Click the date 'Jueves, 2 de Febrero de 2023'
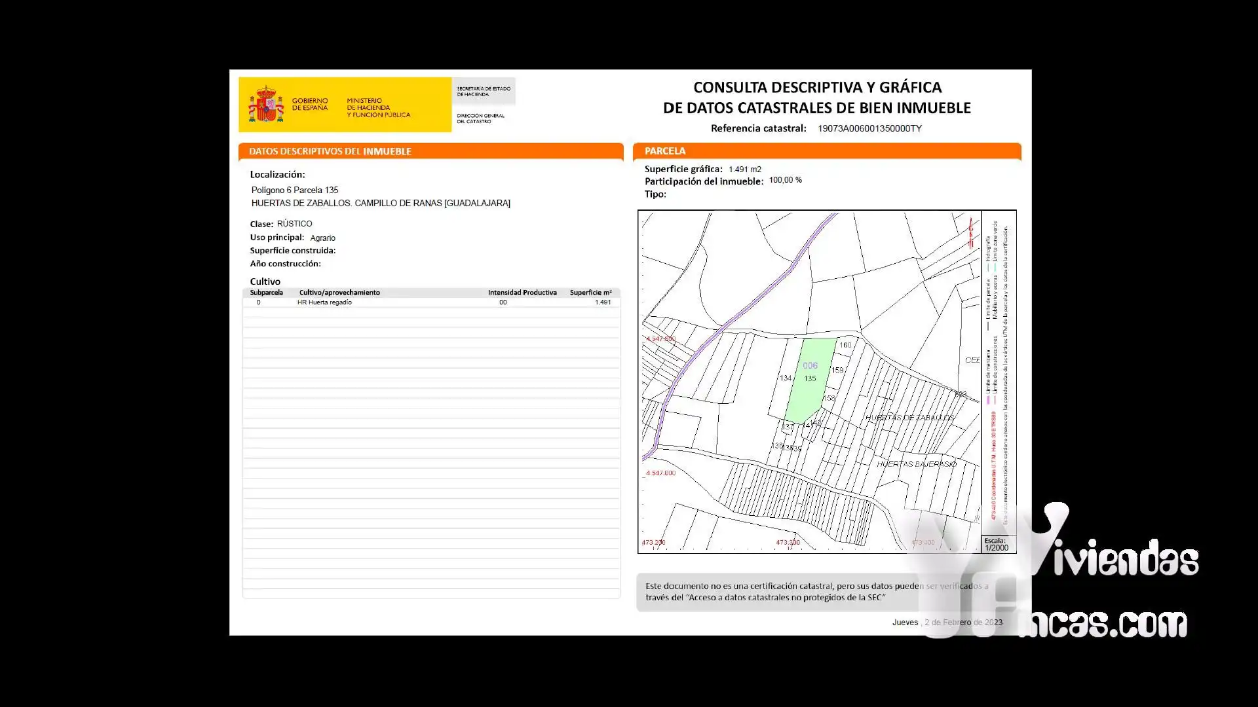 (947, 623)
